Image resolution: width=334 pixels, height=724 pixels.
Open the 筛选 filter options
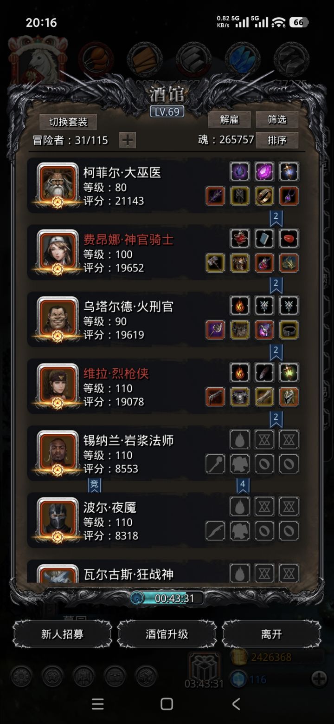(277, 120)
